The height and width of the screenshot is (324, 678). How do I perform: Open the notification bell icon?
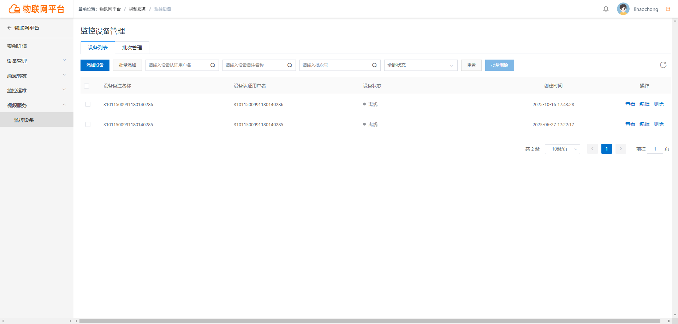[606, 9]
